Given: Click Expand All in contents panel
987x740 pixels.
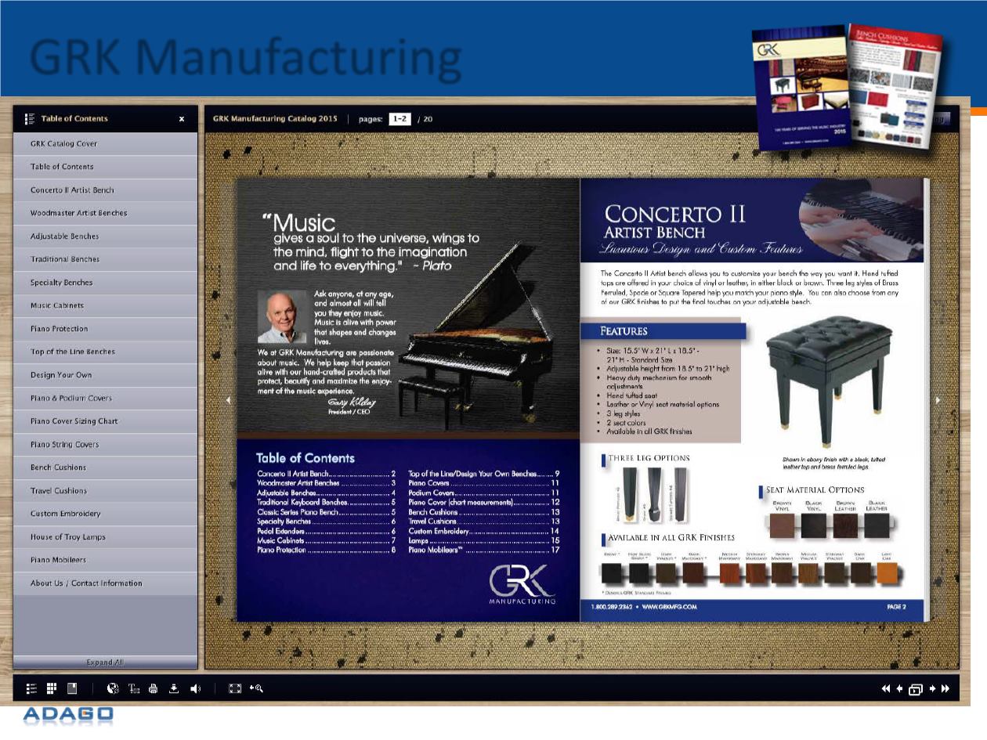Looking at the screenshot, I should tap(105, 662).
